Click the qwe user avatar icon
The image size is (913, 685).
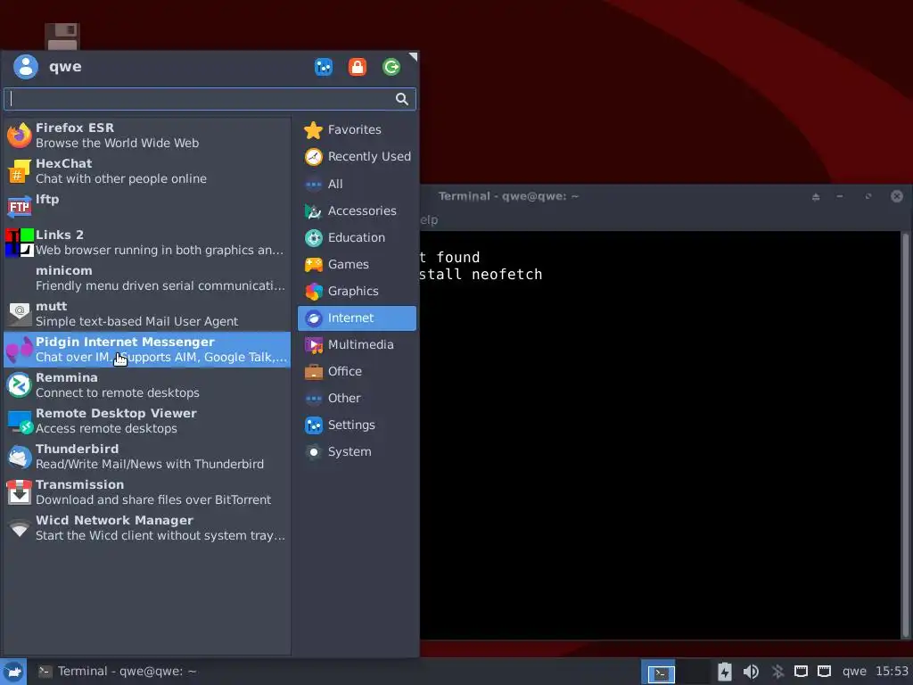click(x=26, y=66)
